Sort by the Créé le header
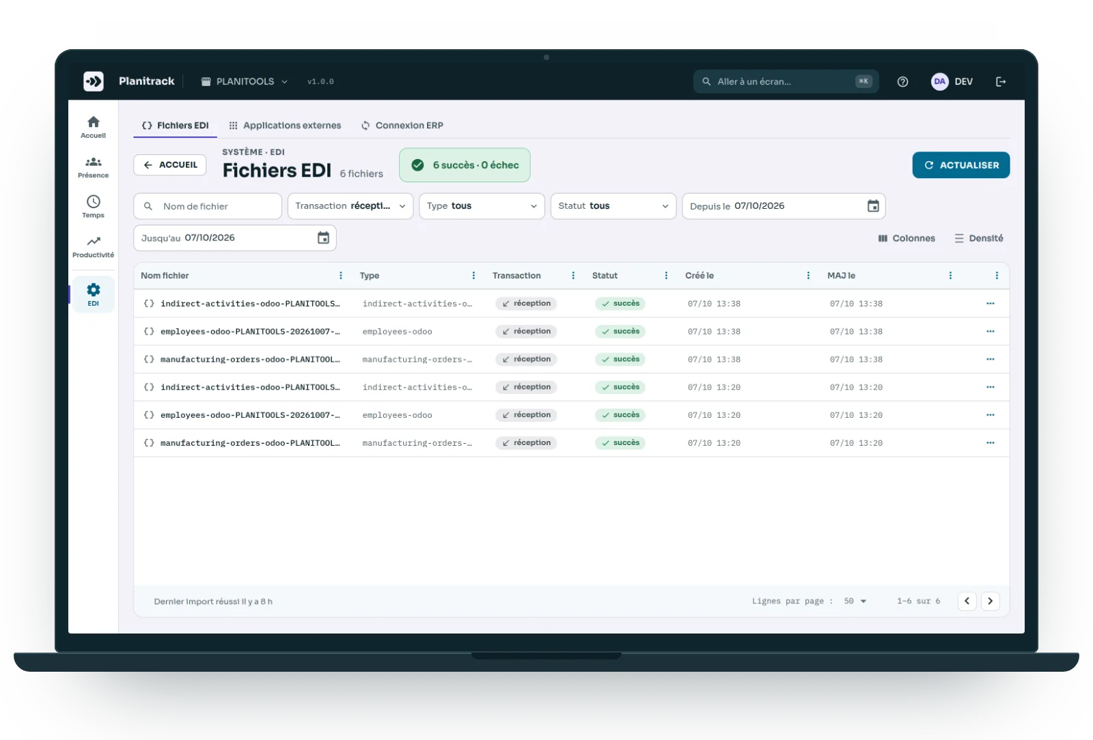 pyautogui.click(x=700, y=276)
